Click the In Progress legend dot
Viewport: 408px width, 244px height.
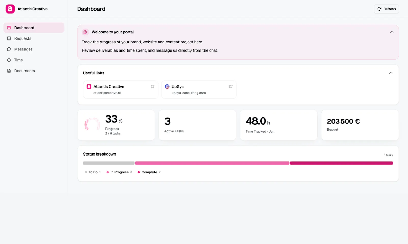coord(108,172)
